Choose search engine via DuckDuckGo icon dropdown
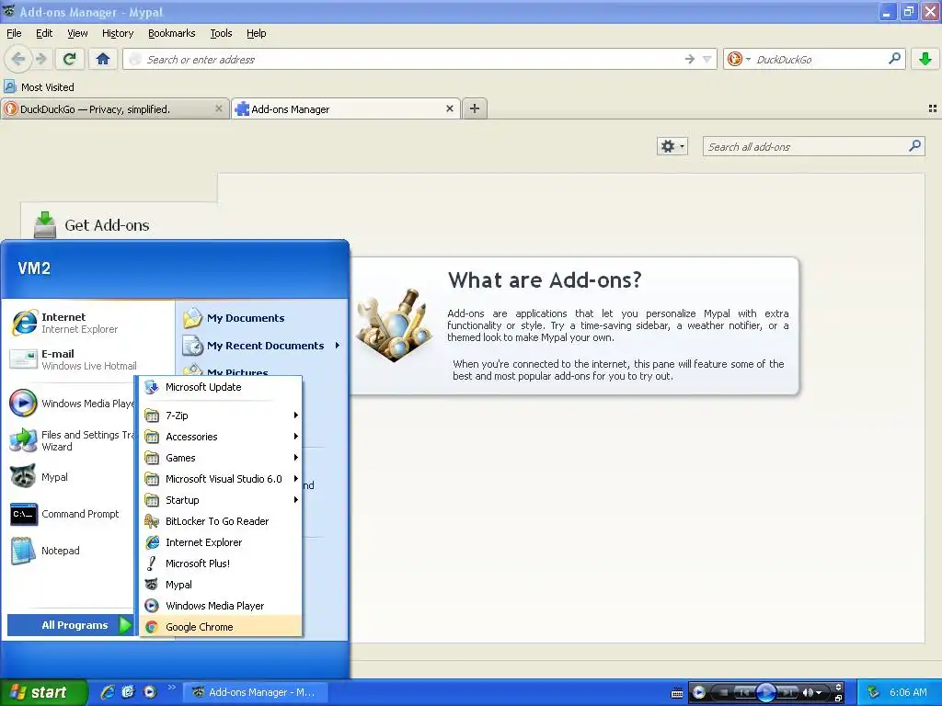942x706 pixels. click(x=739, y=59)
